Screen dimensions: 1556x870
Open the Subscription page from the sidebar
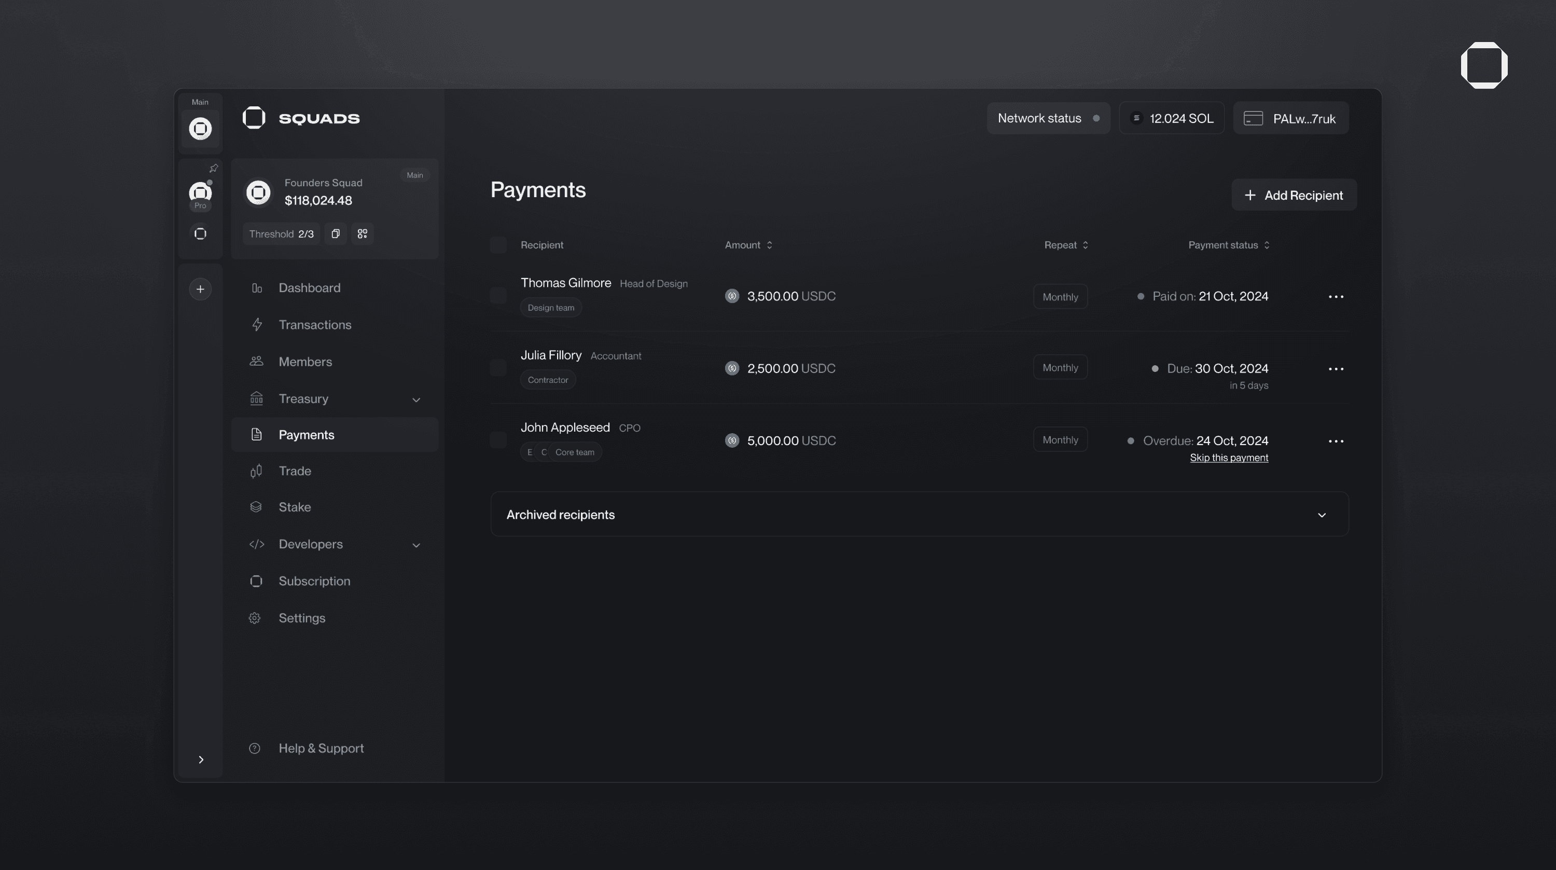(314, 581)
